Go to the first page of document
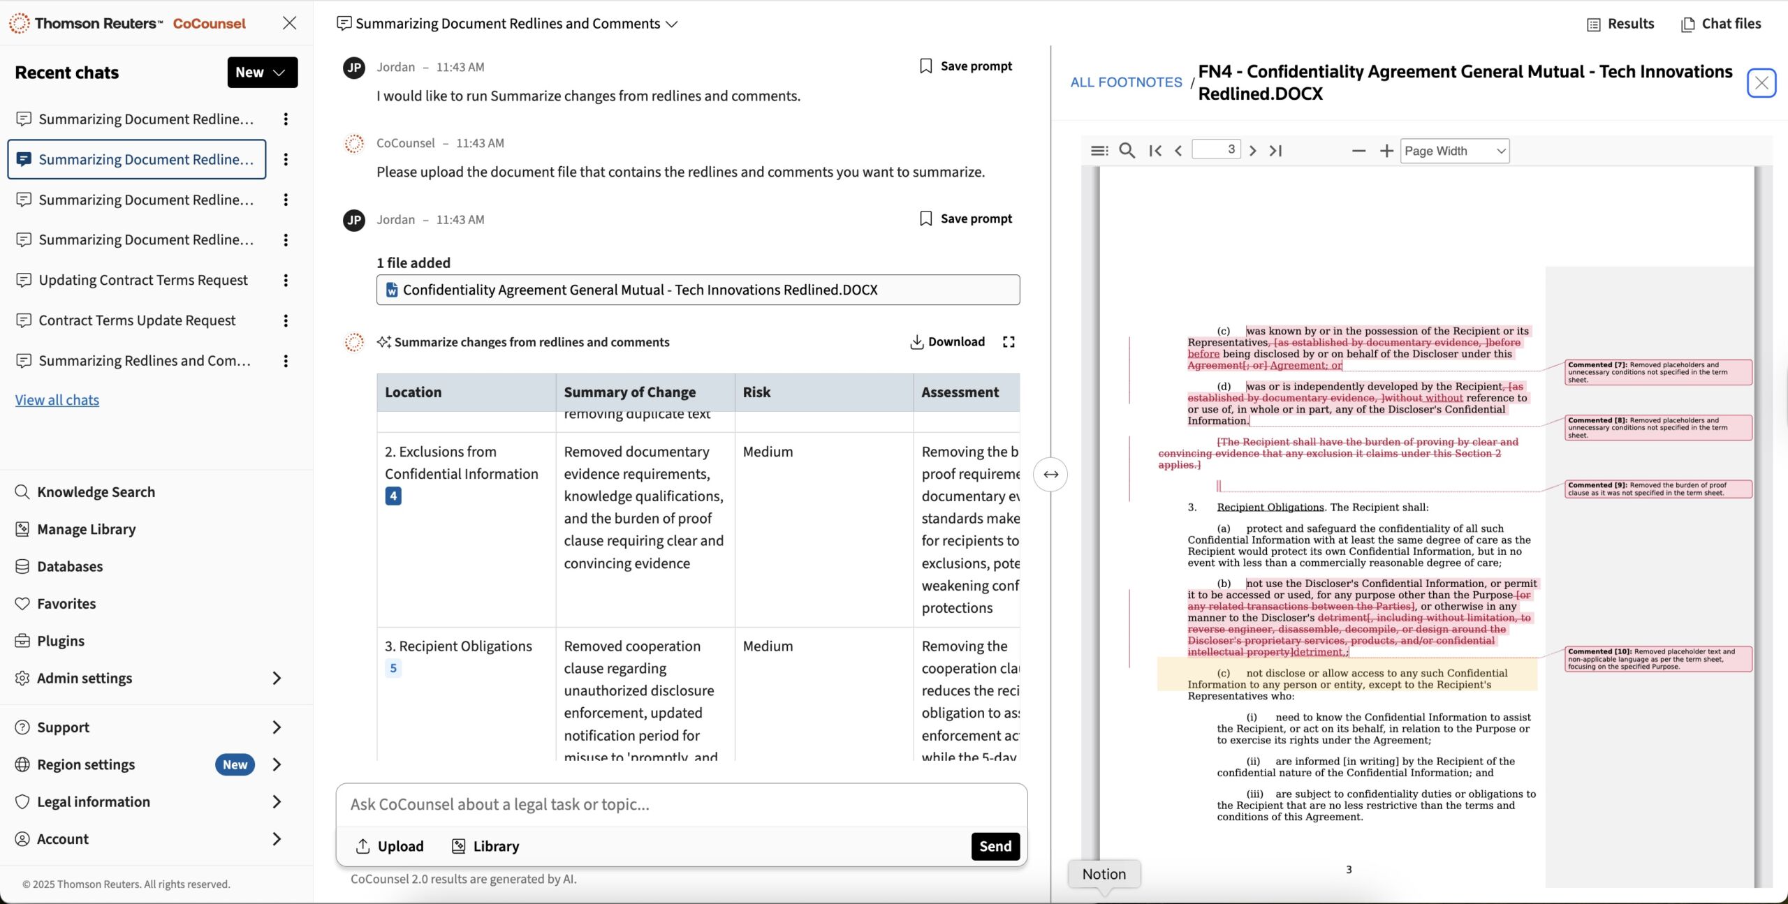Image resolution: width=1788 pixels, height=904 pixels. (1155, 151)
